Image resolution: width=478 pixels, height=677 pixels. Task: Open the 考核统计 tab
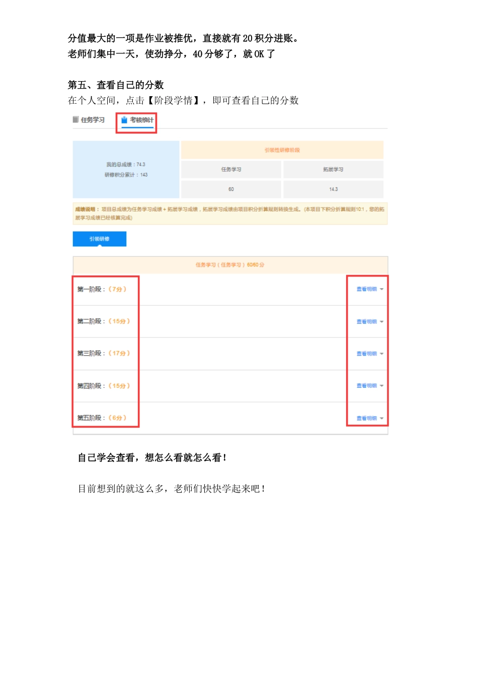pyautogui.click(x=137, y=120)
